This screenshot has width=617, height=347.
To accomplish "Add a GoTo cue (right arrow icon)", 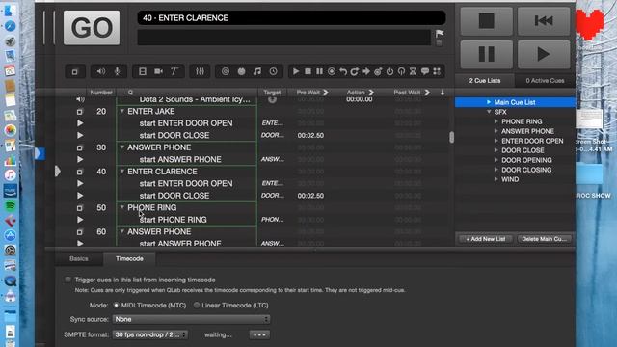I will point(366,71).
